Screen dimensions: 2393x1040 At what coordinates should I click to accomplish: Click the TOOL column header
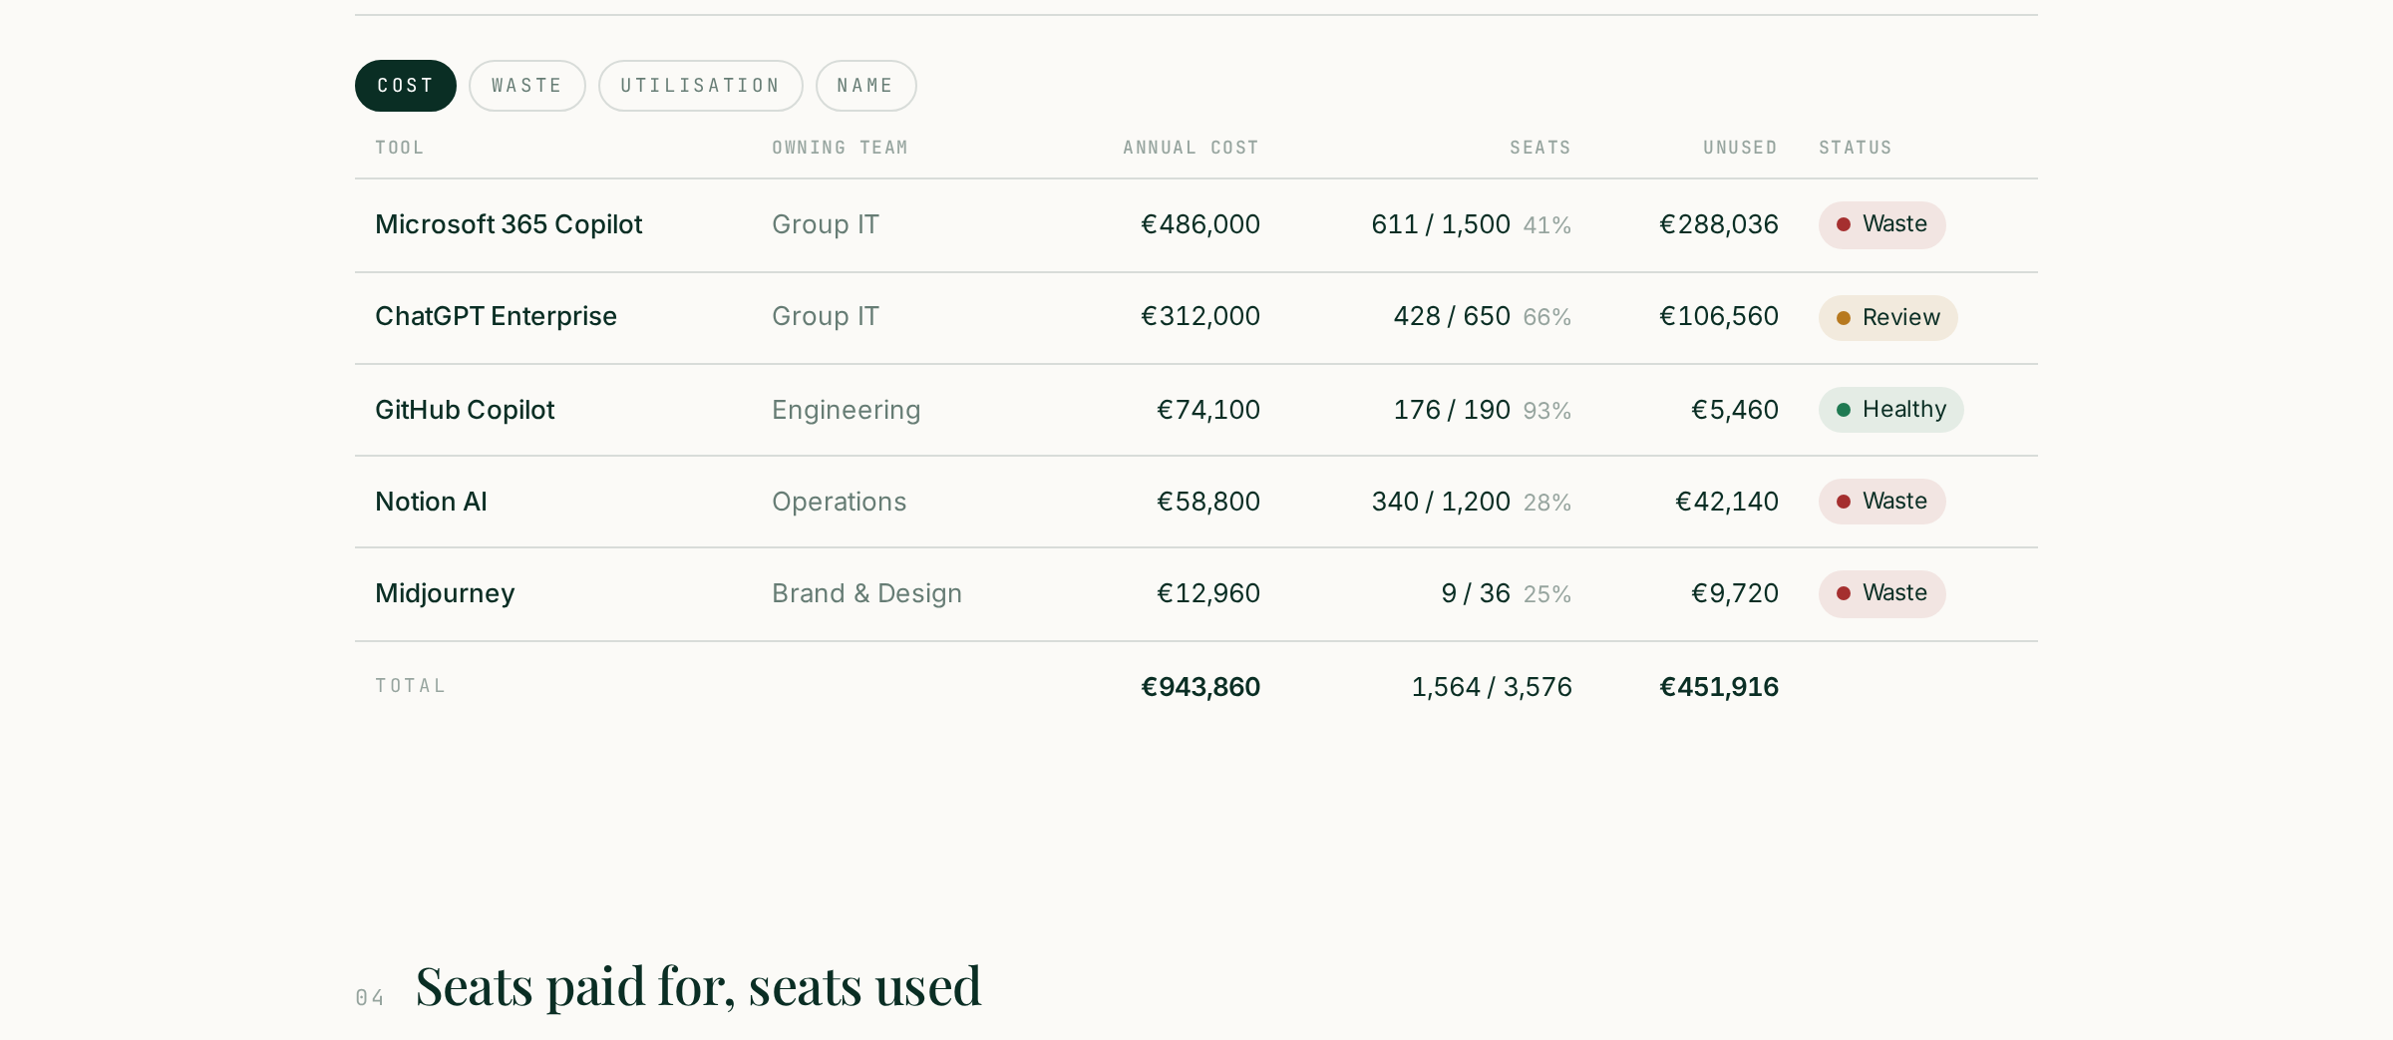[400, 148]
